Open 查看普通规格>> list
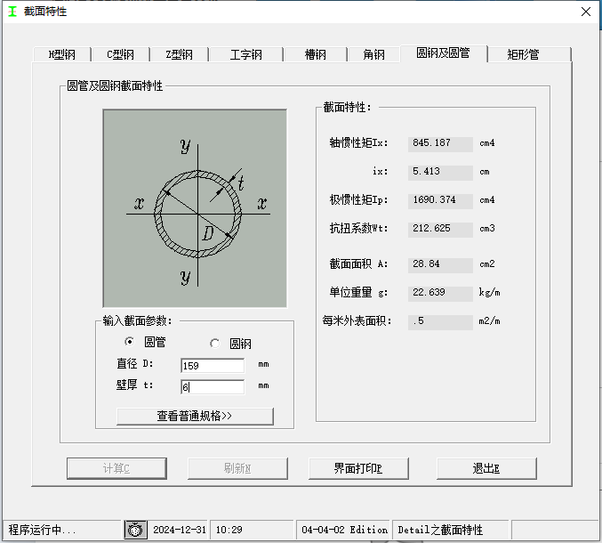Screen dimensions: 602x543 point(195,417)
